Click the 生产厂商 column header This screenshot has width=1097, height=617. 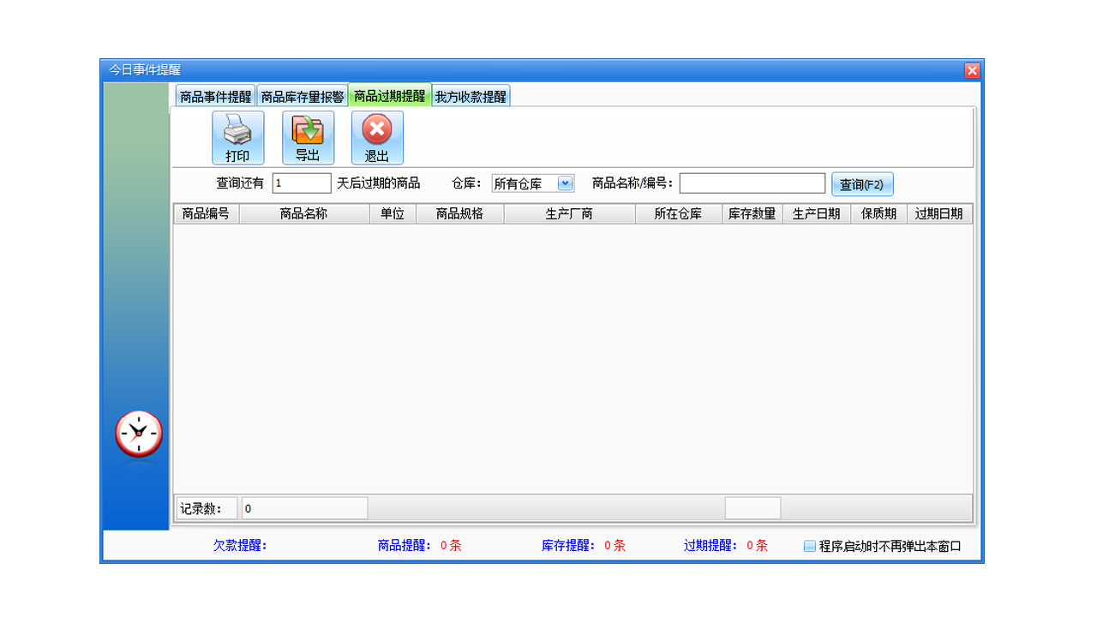click(569, 213)
